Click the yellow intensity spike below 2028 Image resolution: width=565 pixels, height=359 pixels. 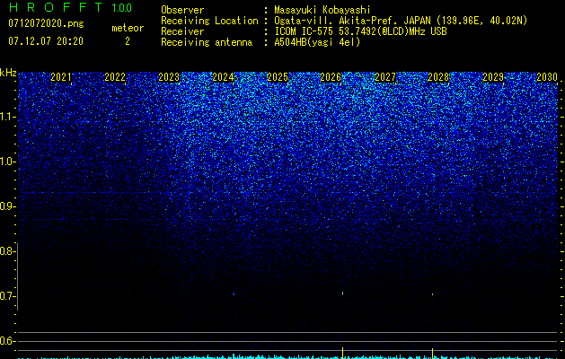(432, 354)
